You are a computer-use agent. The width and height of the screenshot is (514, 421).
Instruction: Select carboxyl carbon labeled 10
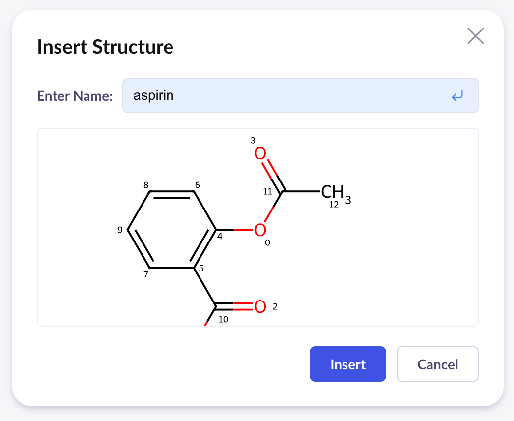tap(216, 307)
